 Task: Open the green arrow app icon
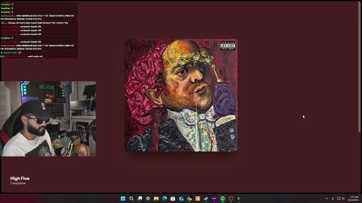[x=239, y=198]
